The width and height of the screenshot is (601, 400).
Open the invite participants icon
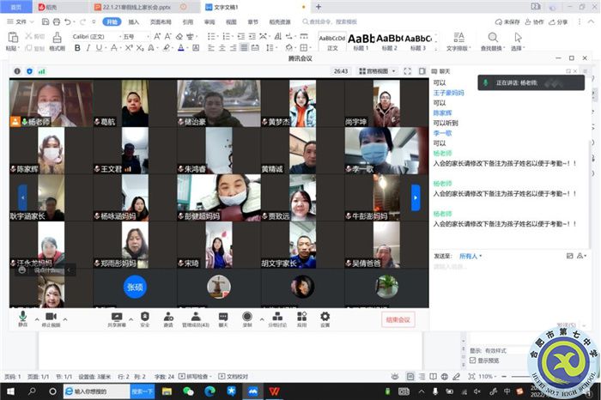167,318
